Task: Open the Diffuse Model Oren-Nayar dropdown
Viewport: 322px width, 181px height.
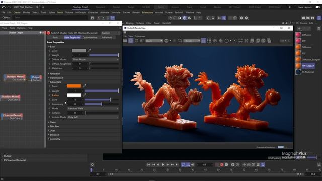Action: pyautogui.click(x=96, y=59)
